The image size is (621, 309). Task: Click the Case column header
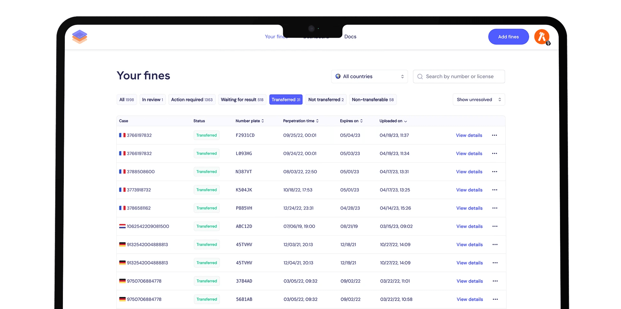[x=124, y=121]
